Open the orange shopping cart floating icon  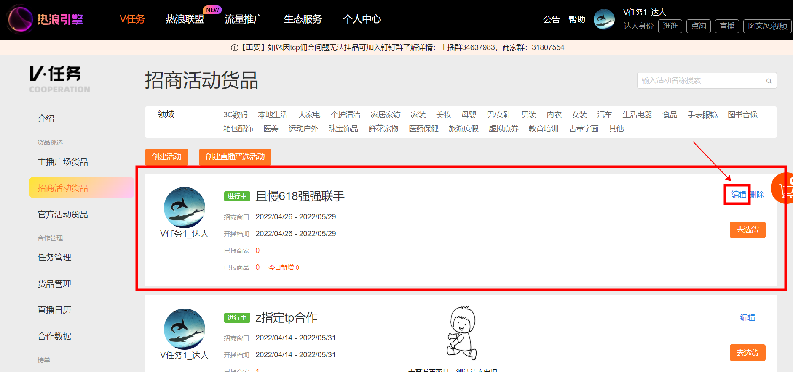point(783,188)
